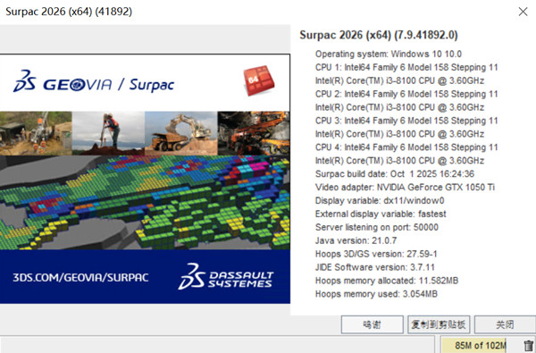The image size is (536, 353).
Task: Click the Hoops 3D/GS version: 27.59-1 line
Action: click(x=376, y=254)
